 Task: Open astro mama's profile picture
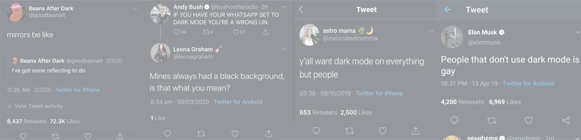pyautogui.click(x=309, y=35)
